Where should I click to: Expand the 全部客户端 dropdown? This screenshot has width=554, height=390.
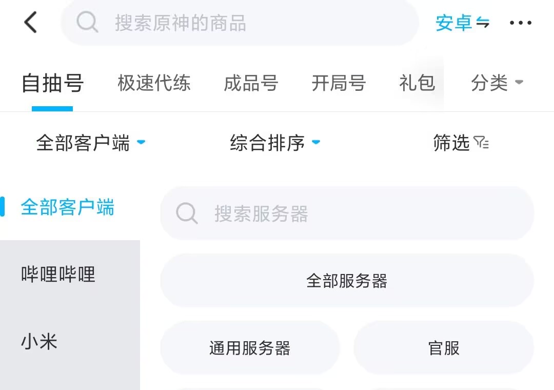(90, 143)
